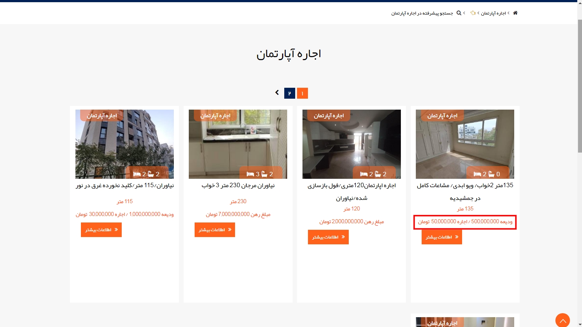This screenshot has height=327, width=582.
Task: Click the اجاره آپارتمان badge on 120 meter listing
Action: click(x=329, y=115)
